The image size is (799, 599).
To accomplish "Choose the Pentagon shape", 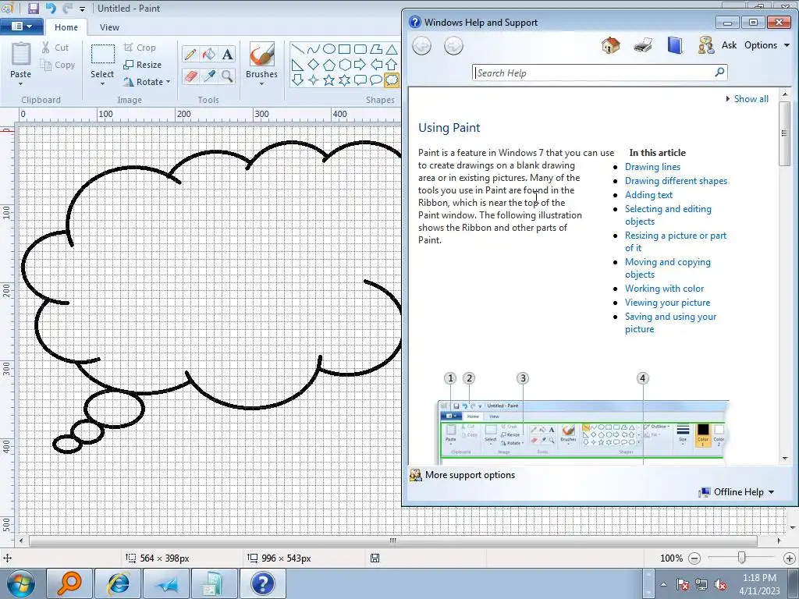I will pyautogui.click(x=329, y=65).
